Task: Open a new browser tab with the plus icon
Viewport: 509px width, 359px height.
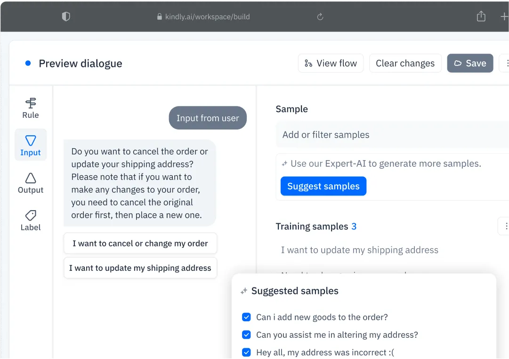Action: [504, 16]
